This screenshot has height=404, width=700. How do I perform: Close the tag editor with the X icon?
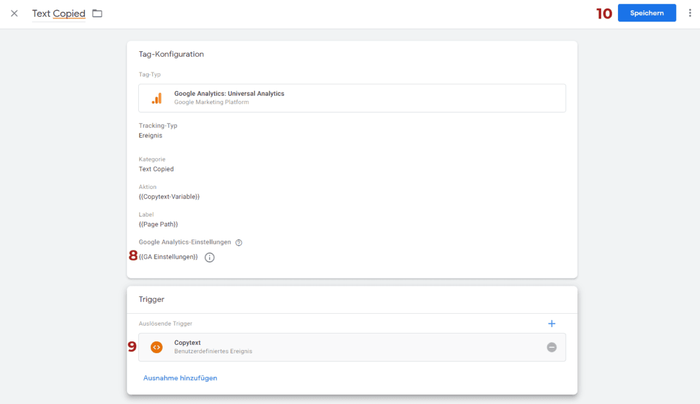(14, 13)
